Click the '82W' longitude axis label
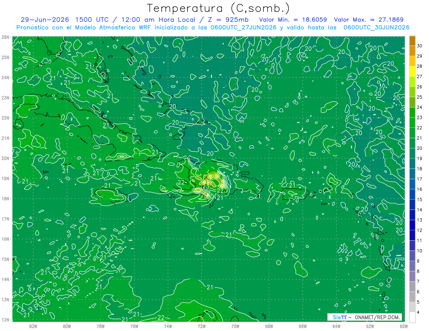This screenshot has width=429, height=331. point(33,326)
